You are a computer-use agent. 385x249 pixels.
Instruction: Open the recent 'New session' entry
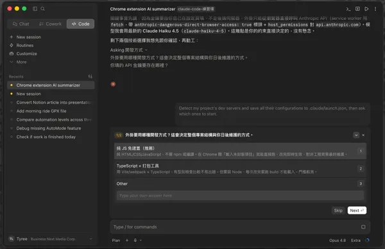[x=51, y=94]
